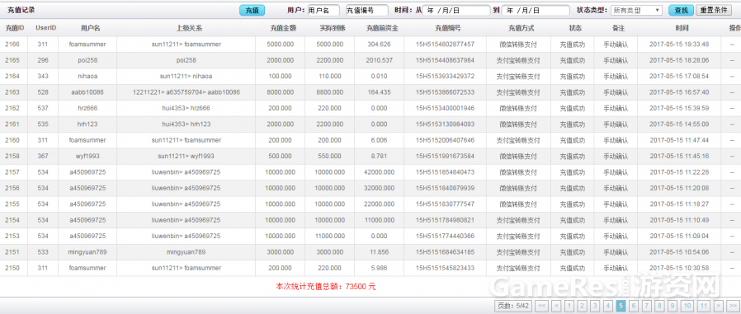Screen dimensions: 741x314
Task: Focus the 用户名 username input field
Action: click(323, 11)
